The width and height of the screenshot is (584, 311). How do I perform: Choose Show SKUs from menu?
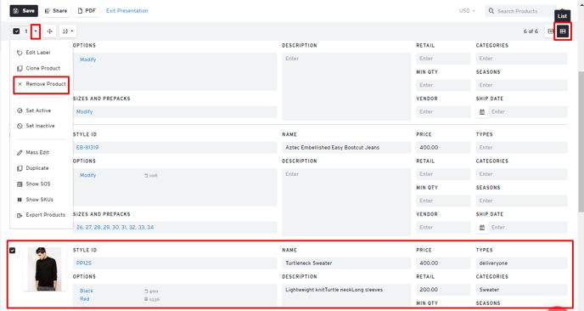pyautogui.click(x=40, y=200)
